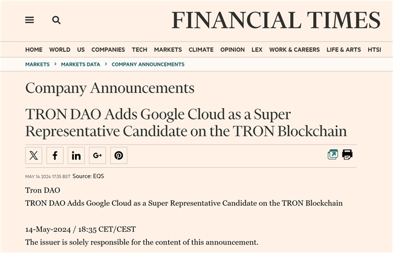Share article on Facebook

pos(55,155)
